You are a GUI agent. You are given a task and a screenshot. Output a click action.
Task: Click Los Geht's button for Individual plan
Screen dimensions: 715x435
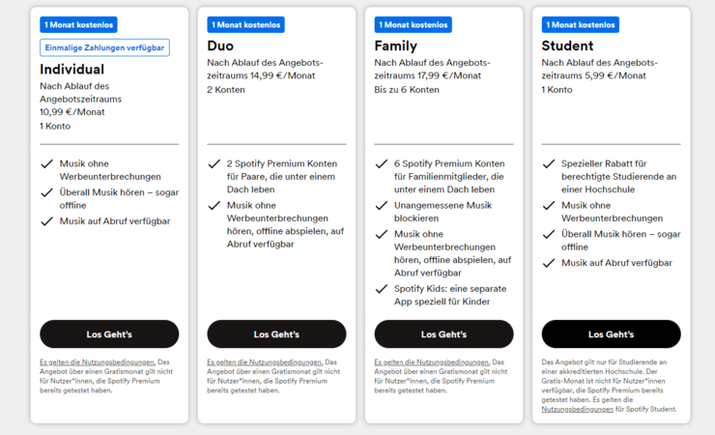pos(109,333)
